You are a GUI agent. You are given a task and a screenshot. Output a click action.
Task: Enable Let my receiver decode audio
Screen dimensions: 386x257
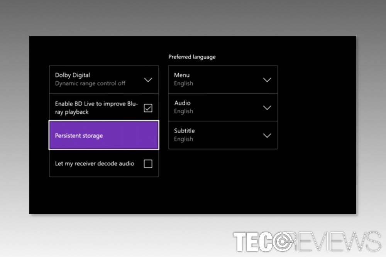coord(148,164)
